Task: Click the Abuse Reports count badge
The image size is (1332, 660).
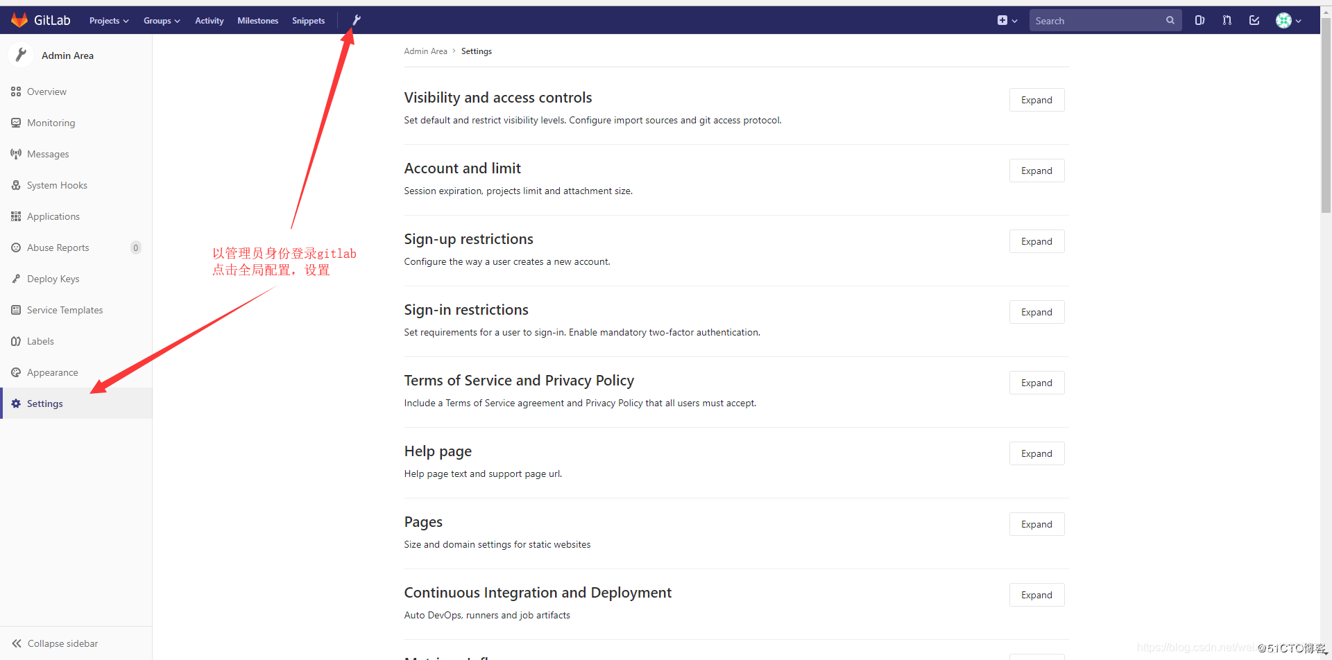Action: tap(136, 247)
